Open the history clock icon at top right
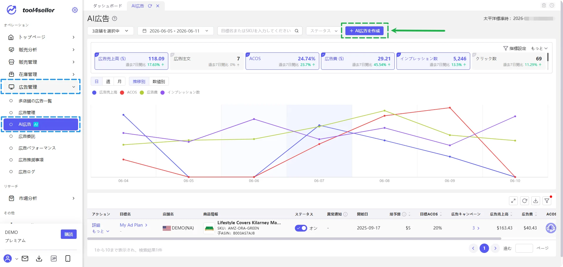 click(552, 5)
